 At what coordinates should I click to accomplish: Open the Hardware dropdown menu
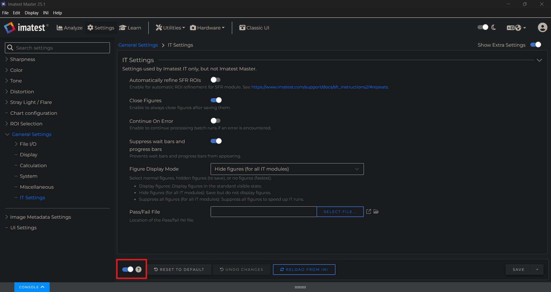(207, 28)
